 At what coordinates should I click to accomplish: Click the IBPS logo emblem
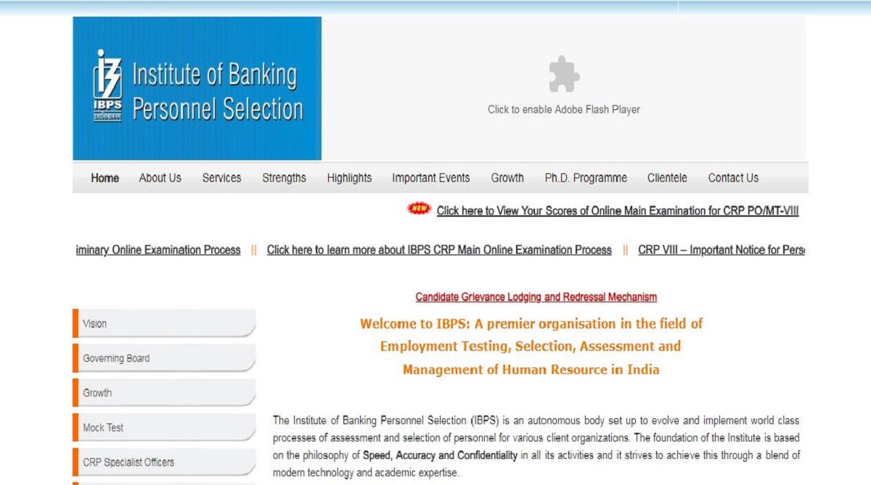(x=107, y=86)
